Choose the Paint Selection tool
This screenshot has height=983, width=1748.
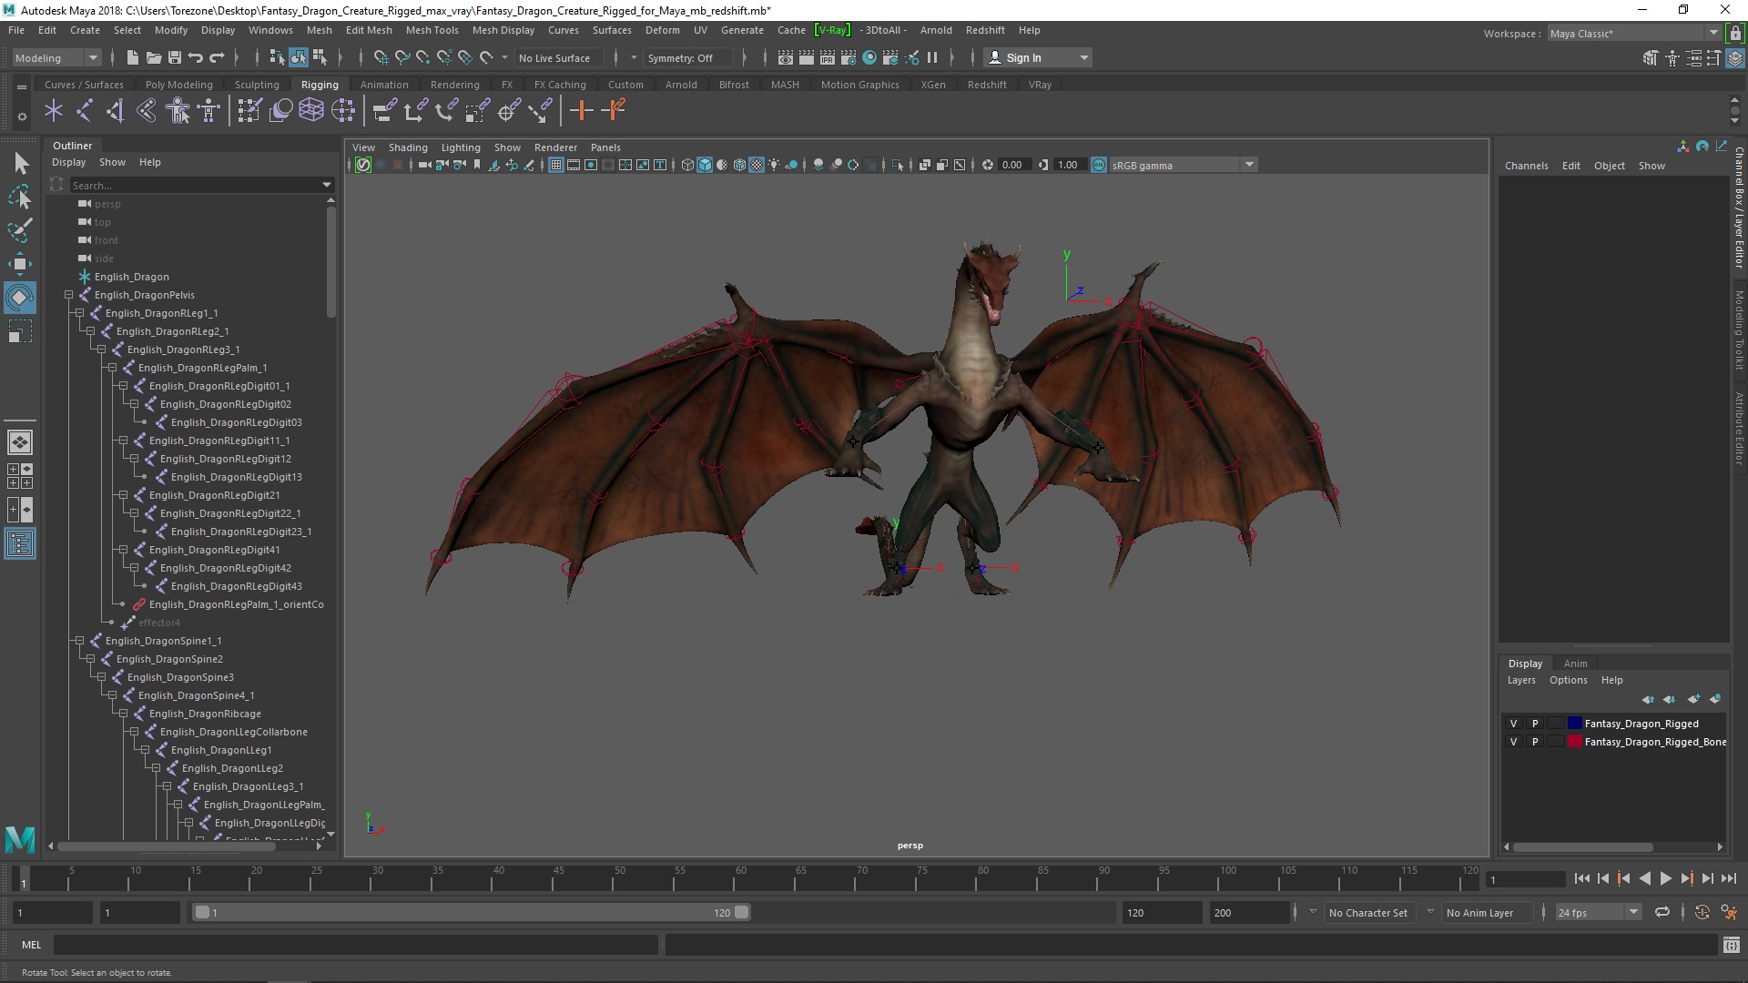tap(19, 229)
